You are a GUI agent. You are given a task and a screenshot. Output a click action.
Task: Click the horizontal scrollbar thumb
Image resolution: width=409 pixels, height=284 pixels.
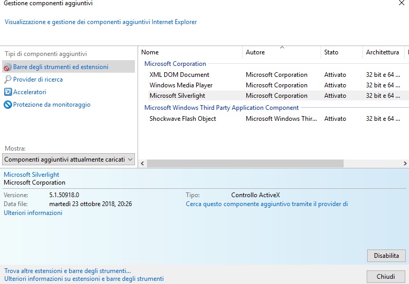tap(245, 164)
